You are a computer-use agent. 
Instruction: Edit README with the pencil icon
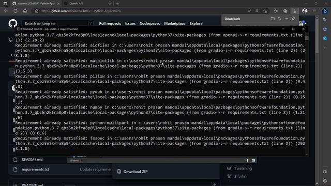coord(214,184)
